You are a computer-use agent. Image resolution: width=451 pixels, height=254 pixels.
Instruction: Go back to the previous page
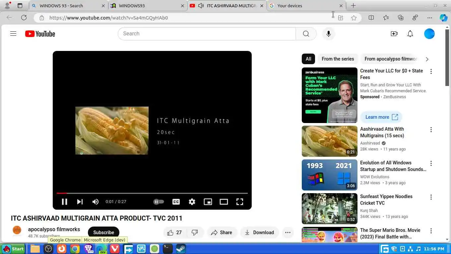click(x=9, y=18)
